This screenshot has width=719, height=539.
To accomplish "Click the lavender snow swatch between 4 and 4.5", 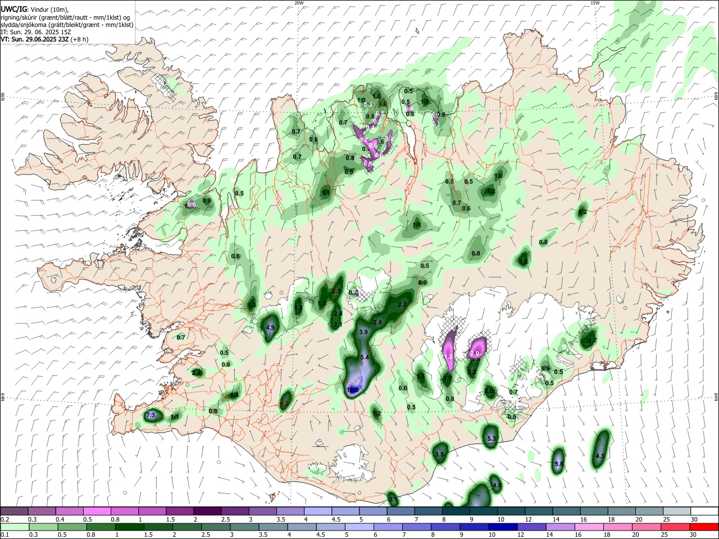I will coord(318,511).
